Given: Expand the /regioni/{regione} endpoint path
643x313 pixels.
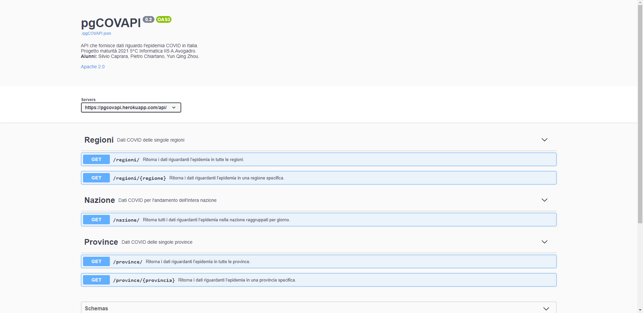Looking at the screenshot, I should pyautogui.click(x=140, y=178).
